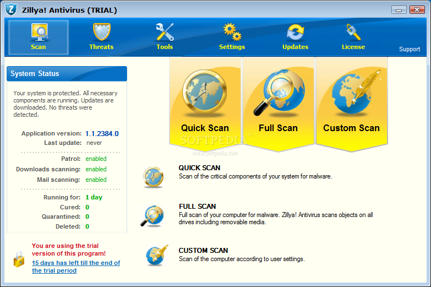Click the Downloads scanning enabled status
Viewport: 431px width, 287px height.
point(96,169)
